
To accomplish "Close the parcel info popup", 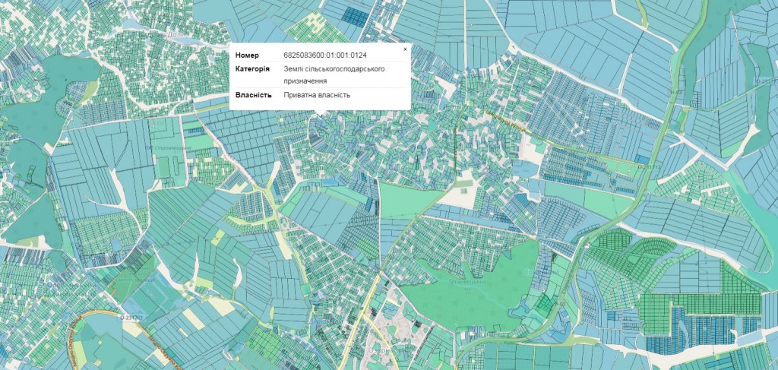I will pyautogui.click(x=405, y=49).
